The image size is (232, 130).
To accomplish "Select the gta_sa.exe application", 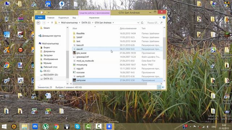I will (81, 53).
